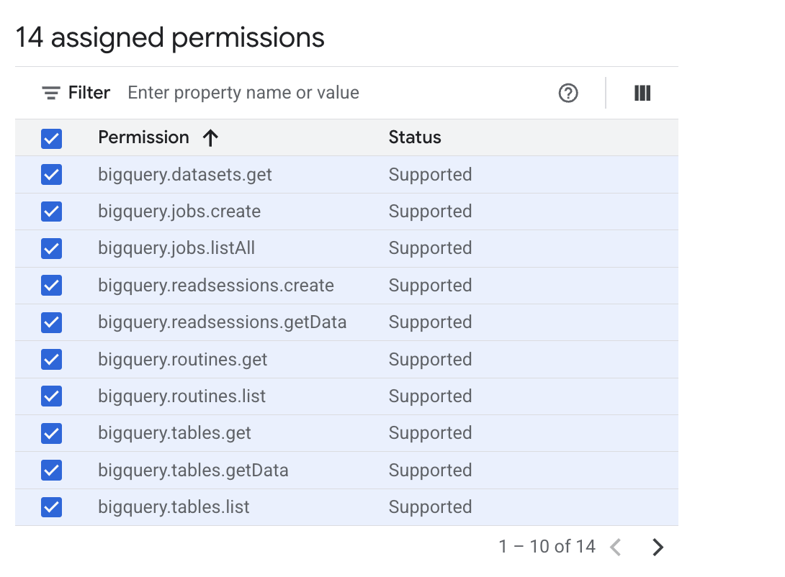Go to the next page with right chevron
785x577 pixels.
[658, 547]
